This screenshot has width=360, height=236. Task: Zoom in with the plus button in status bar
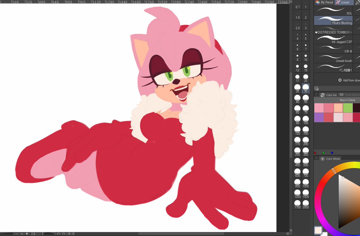(x=22, y=234)
